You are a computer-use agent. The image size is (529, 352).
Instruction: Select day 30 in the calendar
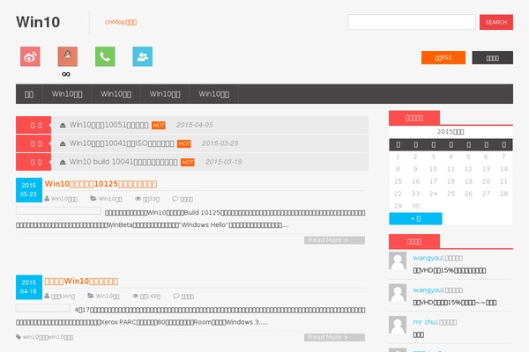[415, 206]
